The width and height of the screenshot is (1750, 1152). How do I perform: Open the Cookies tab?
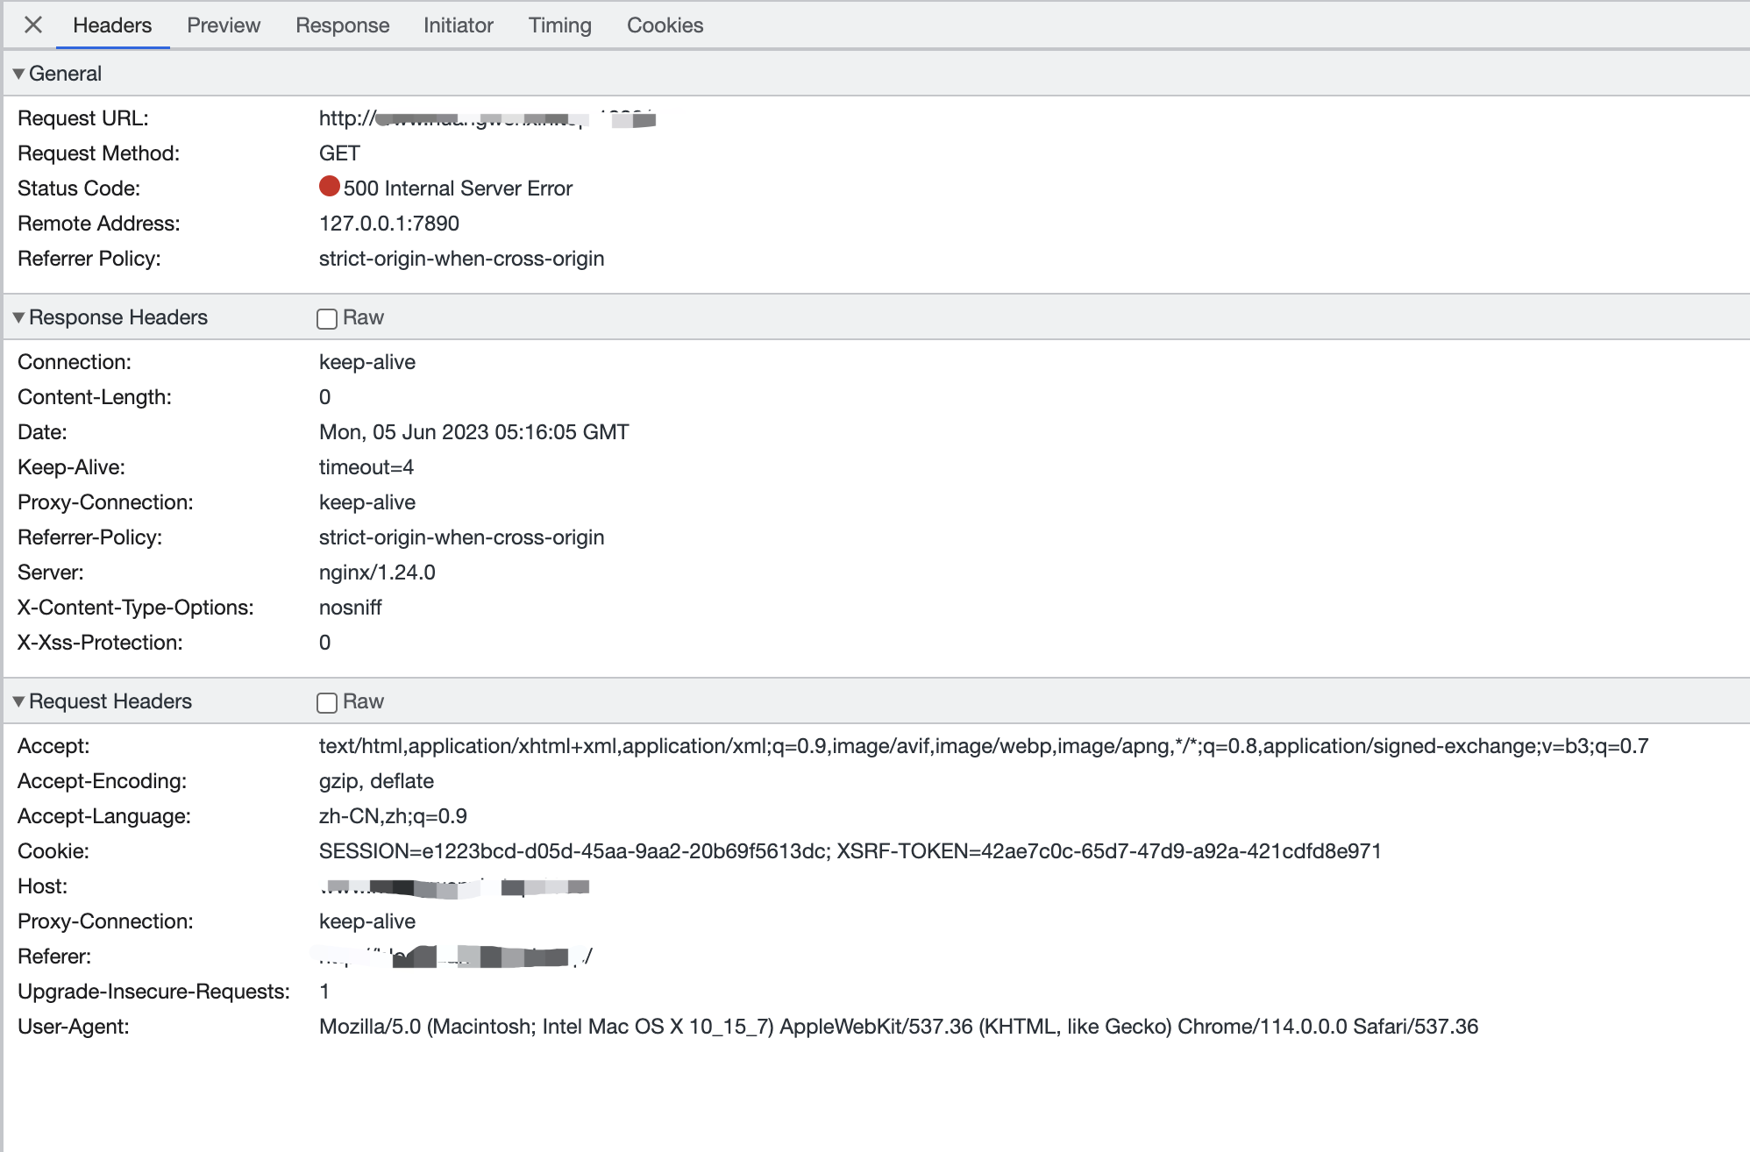(665, 25)
